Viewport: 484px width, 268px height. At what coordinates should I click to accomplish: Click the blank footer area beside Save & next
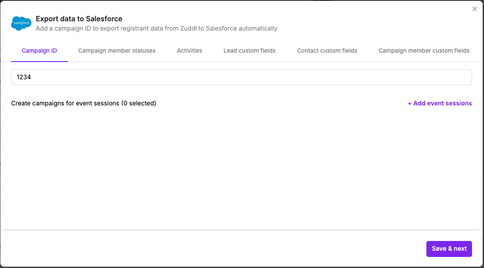[x=213, y=249]
